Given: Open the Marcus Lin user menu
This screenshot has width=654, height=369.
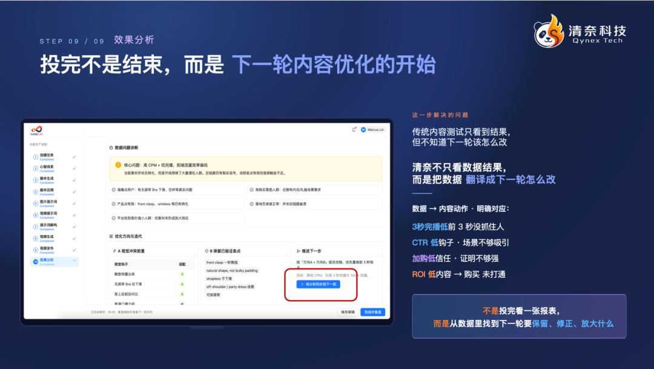Looking at the screenshot, I should [372, 130].
